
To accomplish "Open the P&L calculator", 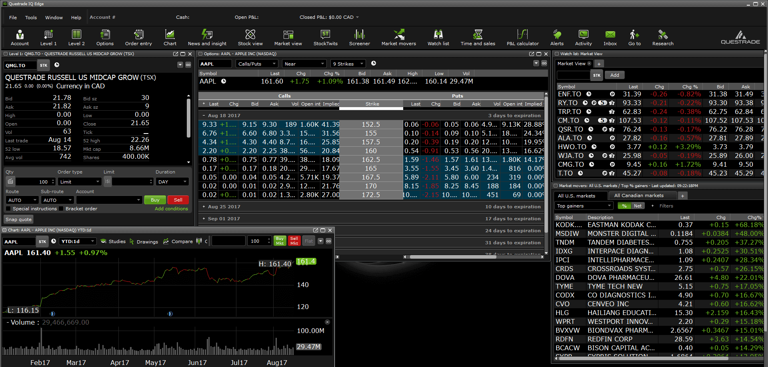I will point(522,38).
